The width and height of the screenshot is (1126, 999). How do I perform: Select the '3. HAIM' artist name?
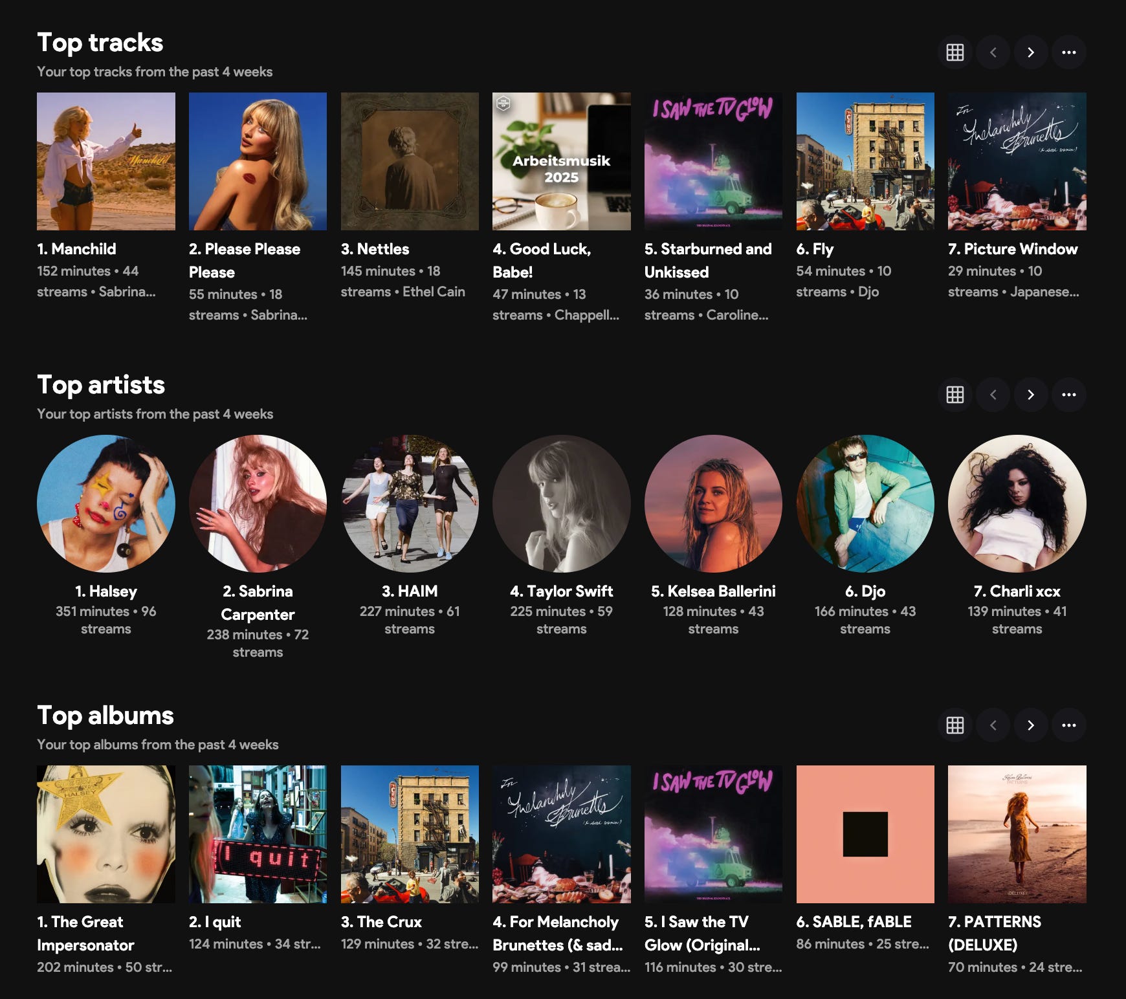410,591
